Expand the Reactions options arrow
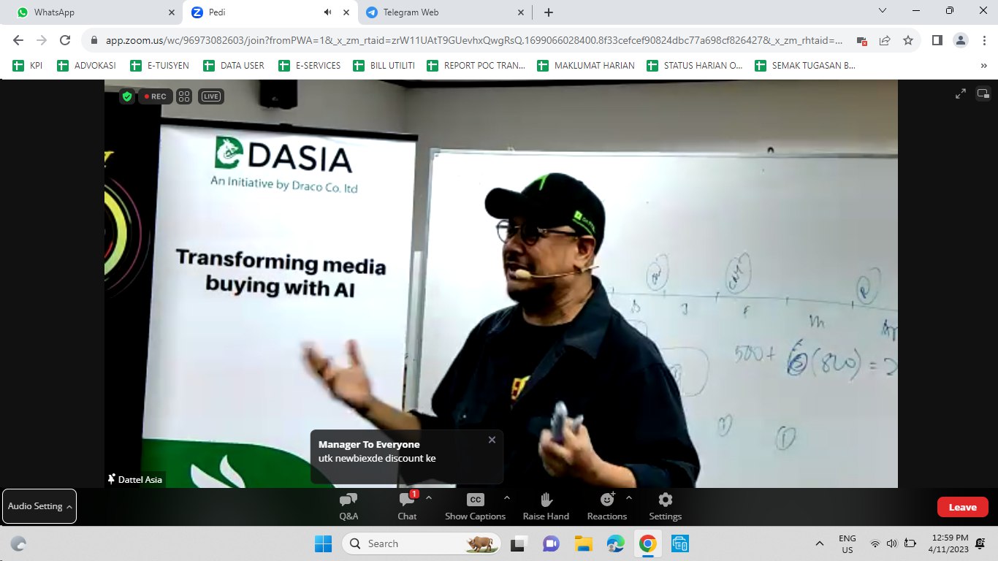Viewport: 998px width, 561px height. (629, 498)
